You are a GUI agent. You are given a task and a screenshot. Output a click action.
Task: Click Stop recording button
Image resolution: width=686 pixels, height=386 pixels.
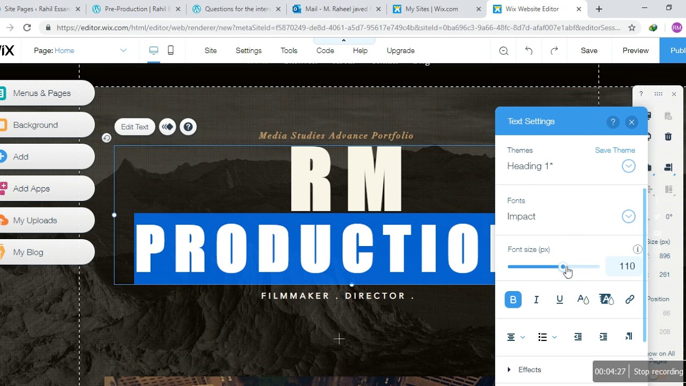[x=658, y=372]
